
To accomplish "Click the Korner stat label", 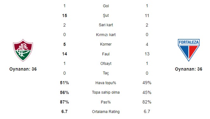I will (x=106, y=44).
